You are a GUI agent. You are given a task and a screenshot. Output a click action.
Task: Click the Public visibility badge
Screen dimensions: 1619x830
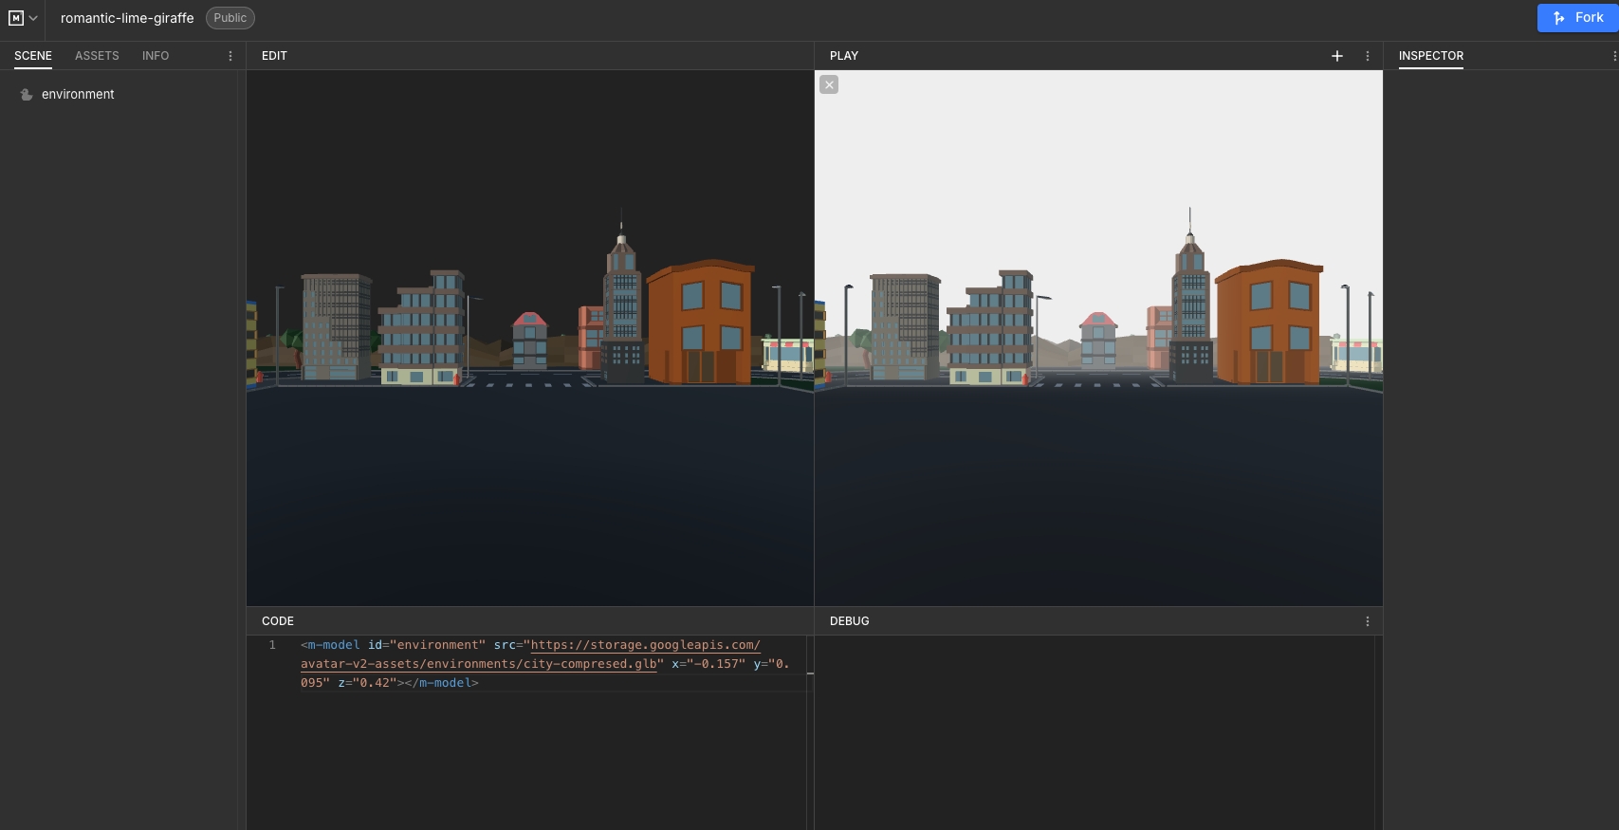(x=230, y=18)
